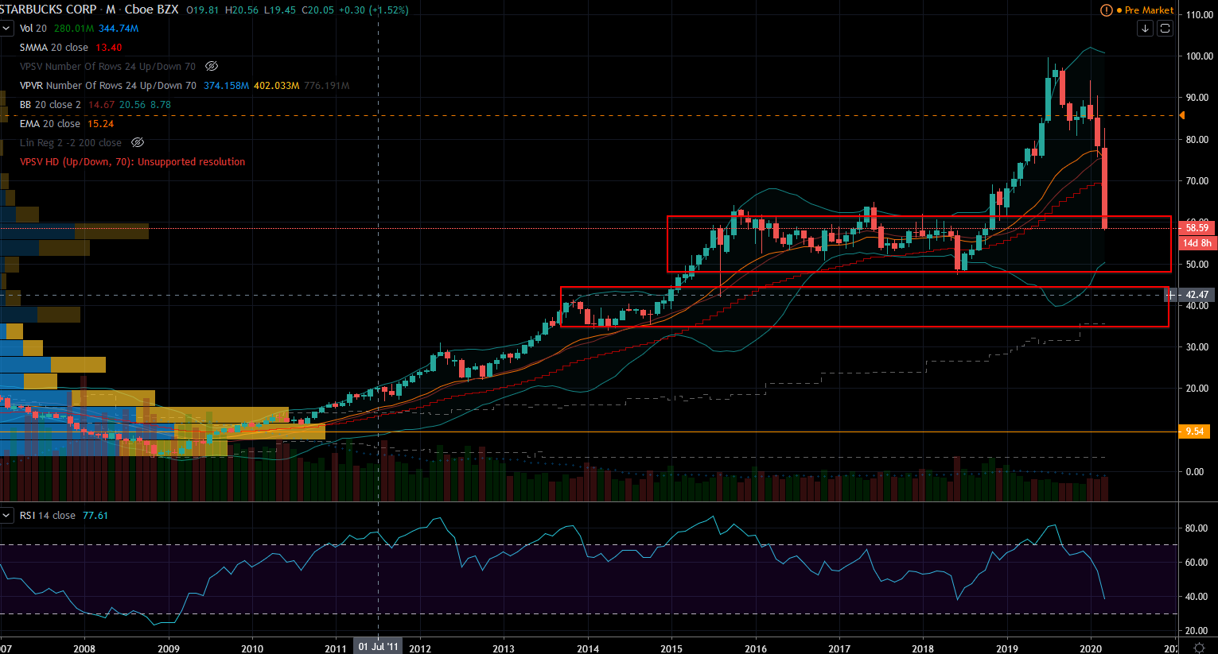Toggle the maximize chart pane icon

(x=1165, y=29)
